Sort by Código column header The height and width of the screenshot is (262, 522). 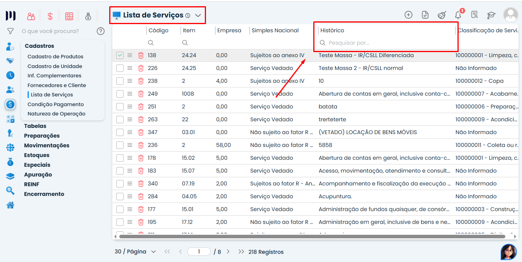[159, 31]
